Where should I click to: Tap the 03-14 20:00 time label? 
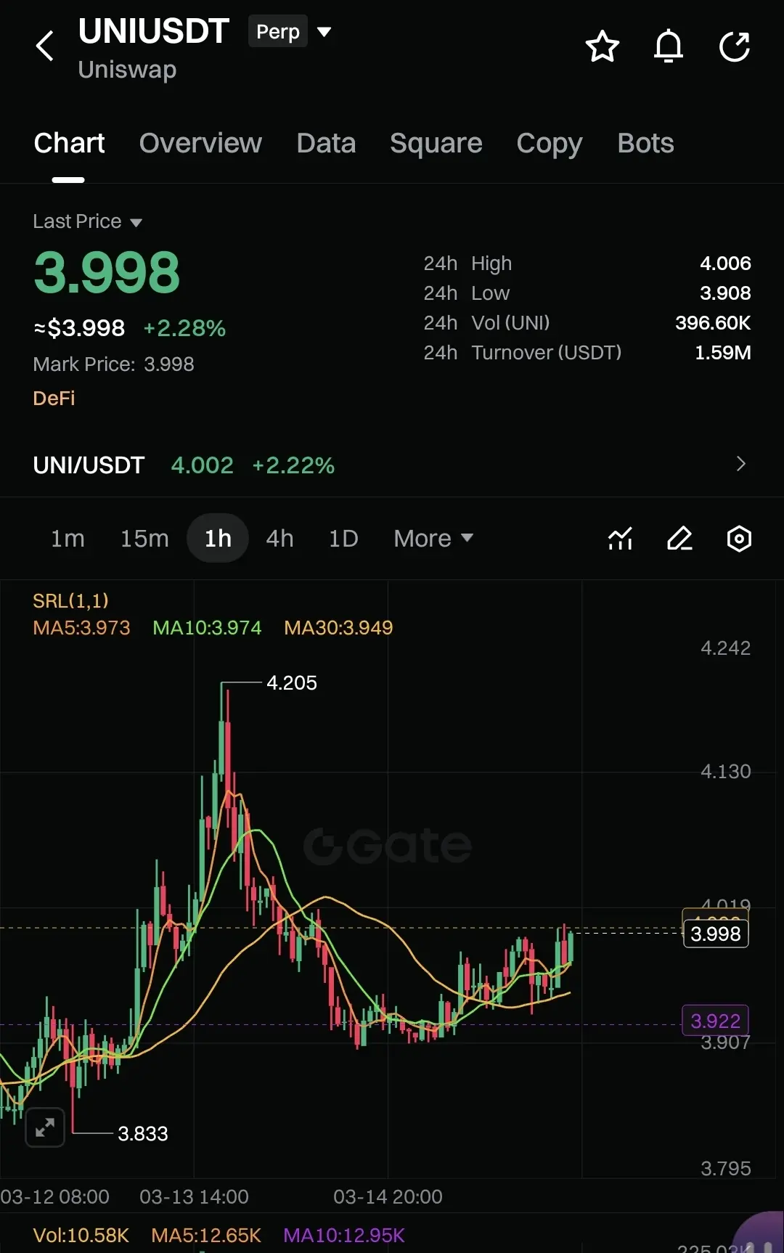click(388, 1197)
